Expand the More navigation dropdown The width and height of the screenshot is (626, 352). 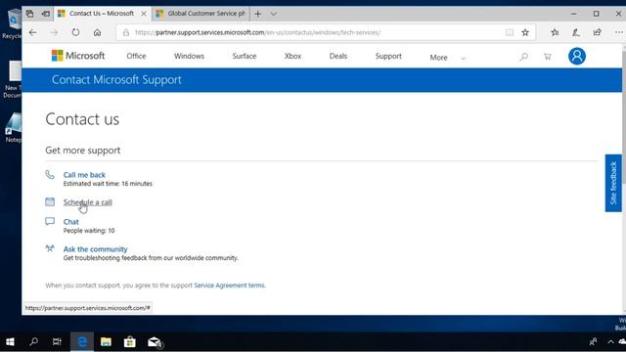tap(448, 58)
